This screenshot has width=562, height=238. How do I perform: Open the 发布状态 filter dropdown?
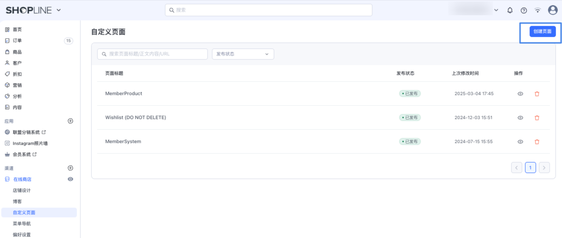coord(243,54)
